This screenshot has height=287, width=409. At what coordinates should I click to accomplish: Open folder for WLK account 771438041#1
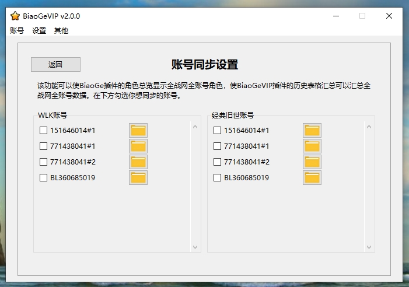click(138, 146)
